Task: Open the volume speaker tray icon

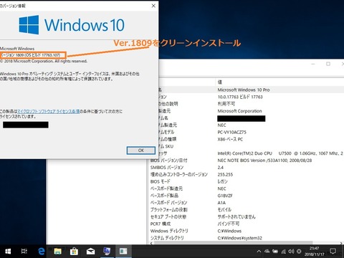Action: (x=291, y=252)
